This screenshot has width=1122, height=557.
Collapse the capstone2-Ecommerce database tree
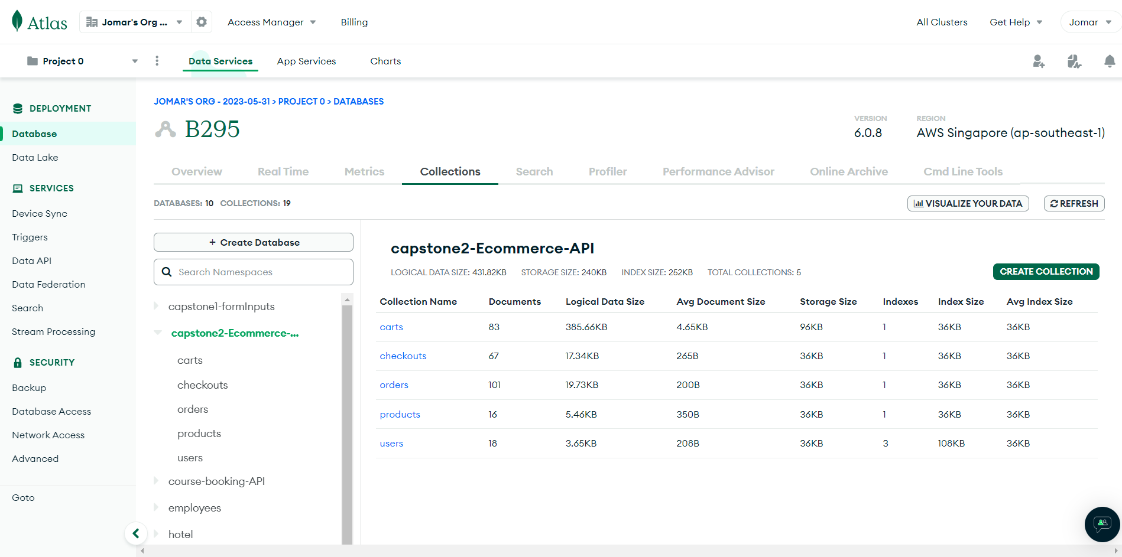click(x=157, y=333)
